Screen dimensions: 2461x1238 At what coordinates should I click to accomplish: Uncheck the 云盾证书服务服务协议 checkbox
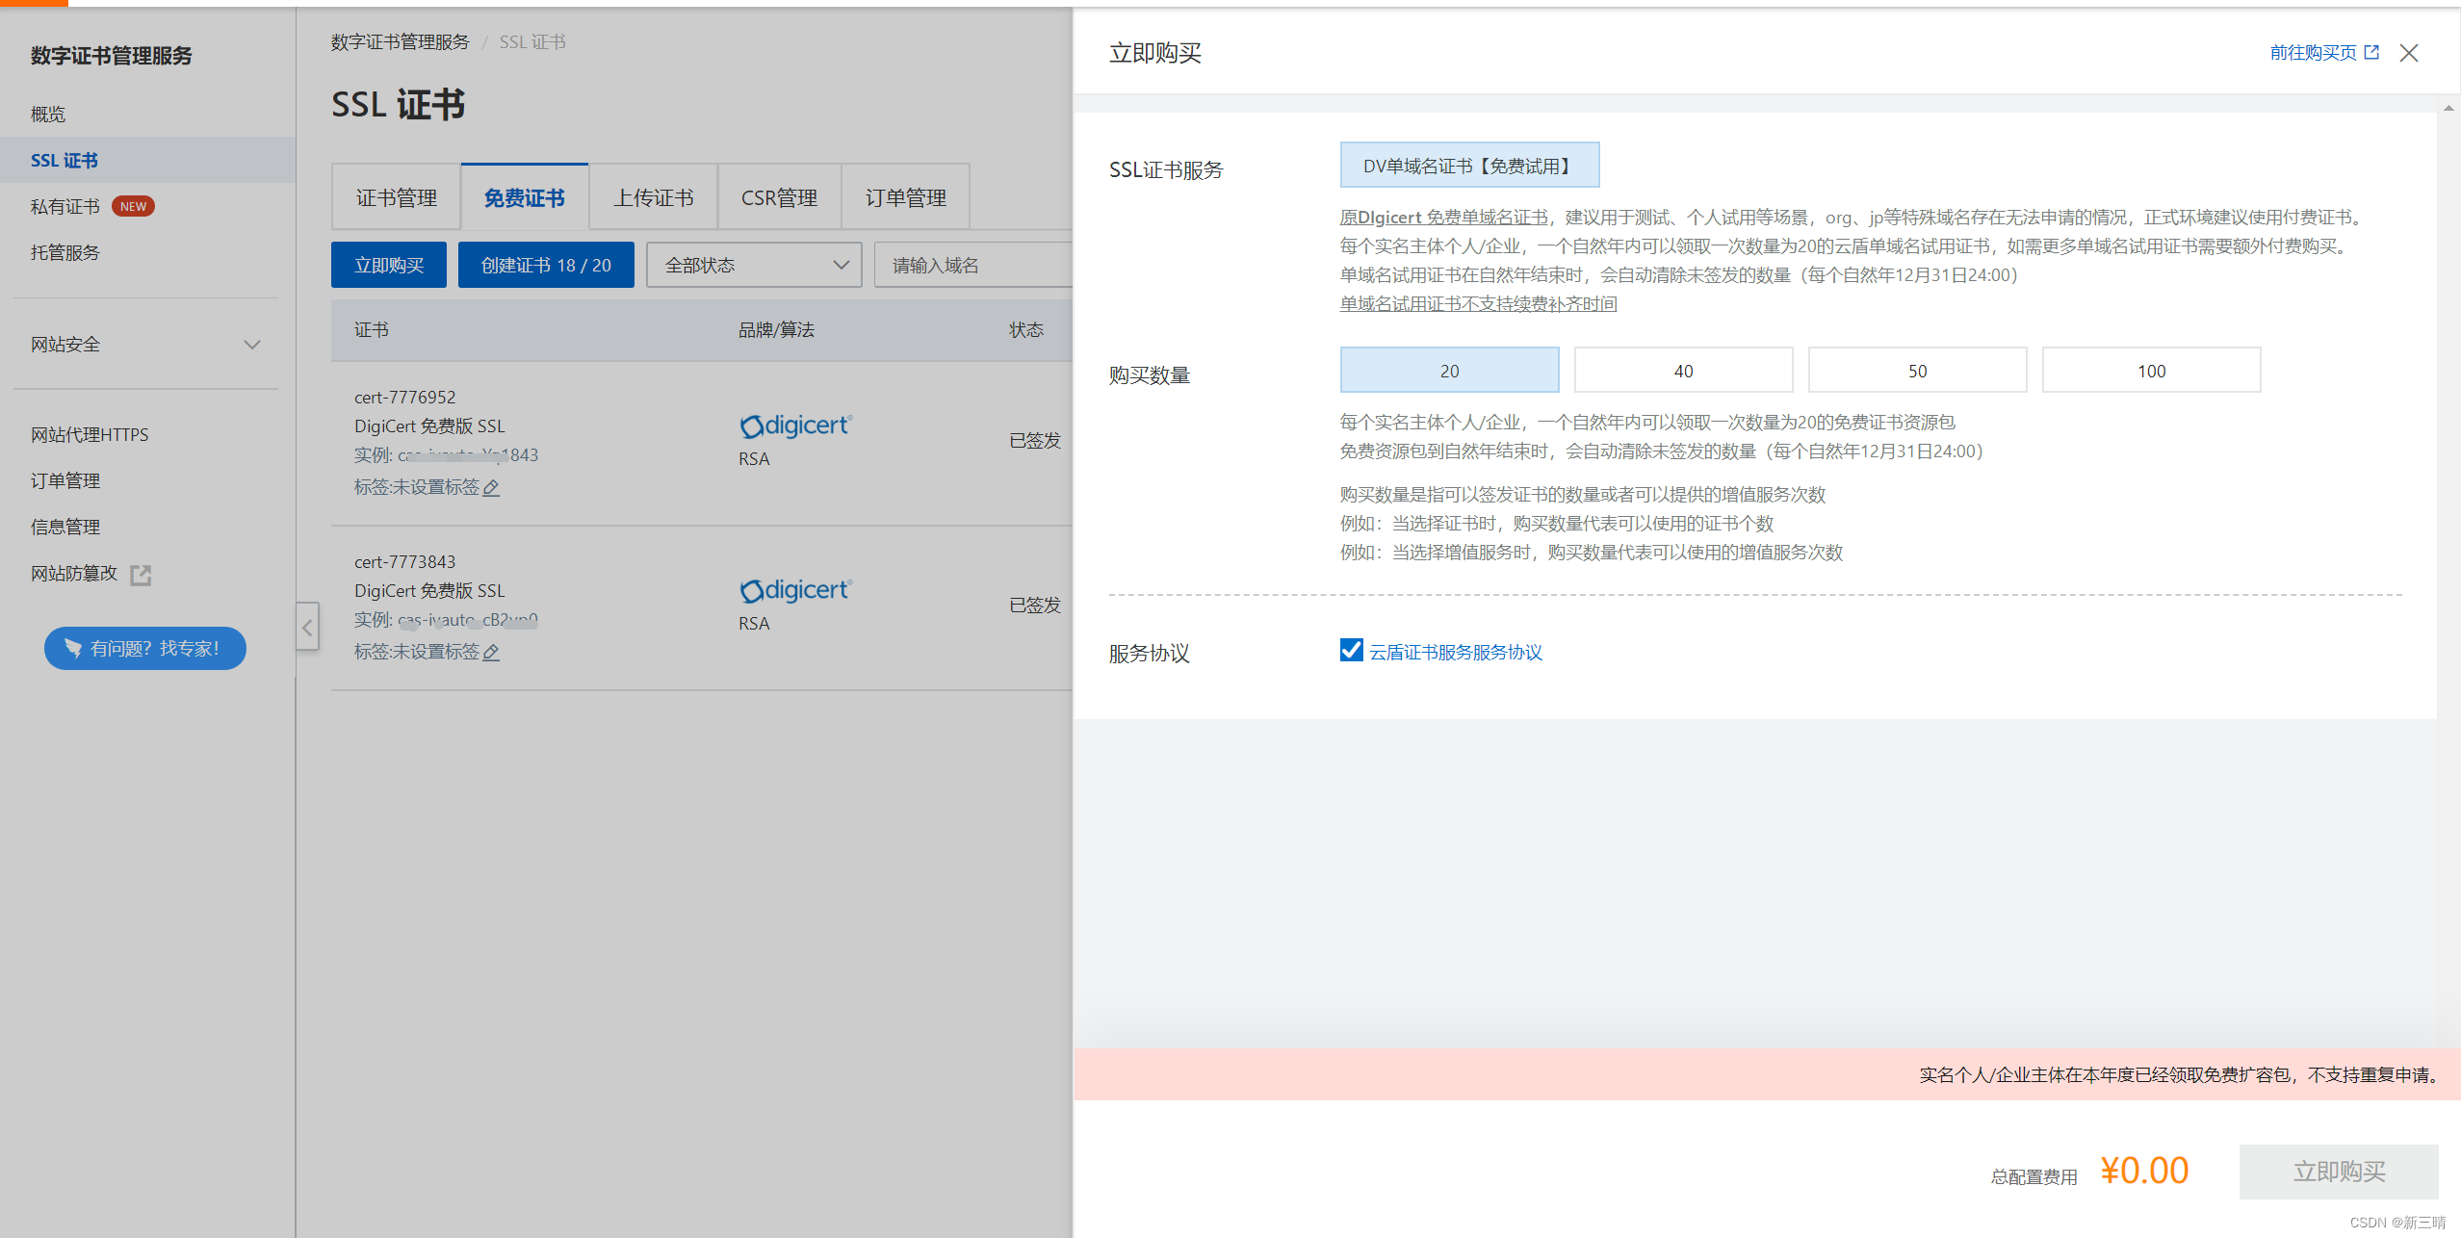tap(1351, 651)
